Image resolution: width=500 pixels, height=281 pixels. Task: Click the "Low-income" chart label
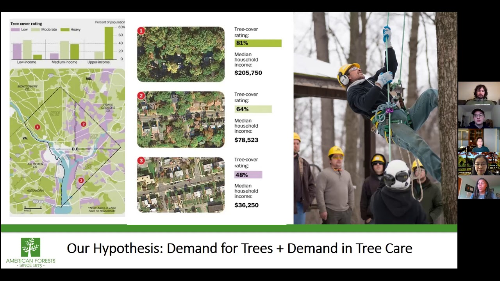coord(27,62)
